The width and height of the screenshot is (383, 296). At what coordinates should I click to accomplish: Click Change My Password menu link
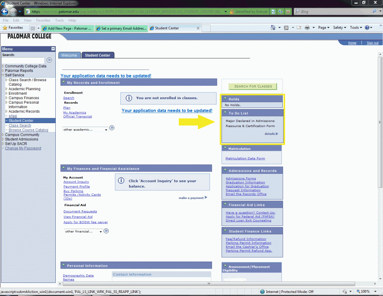(x=23, y=148)
